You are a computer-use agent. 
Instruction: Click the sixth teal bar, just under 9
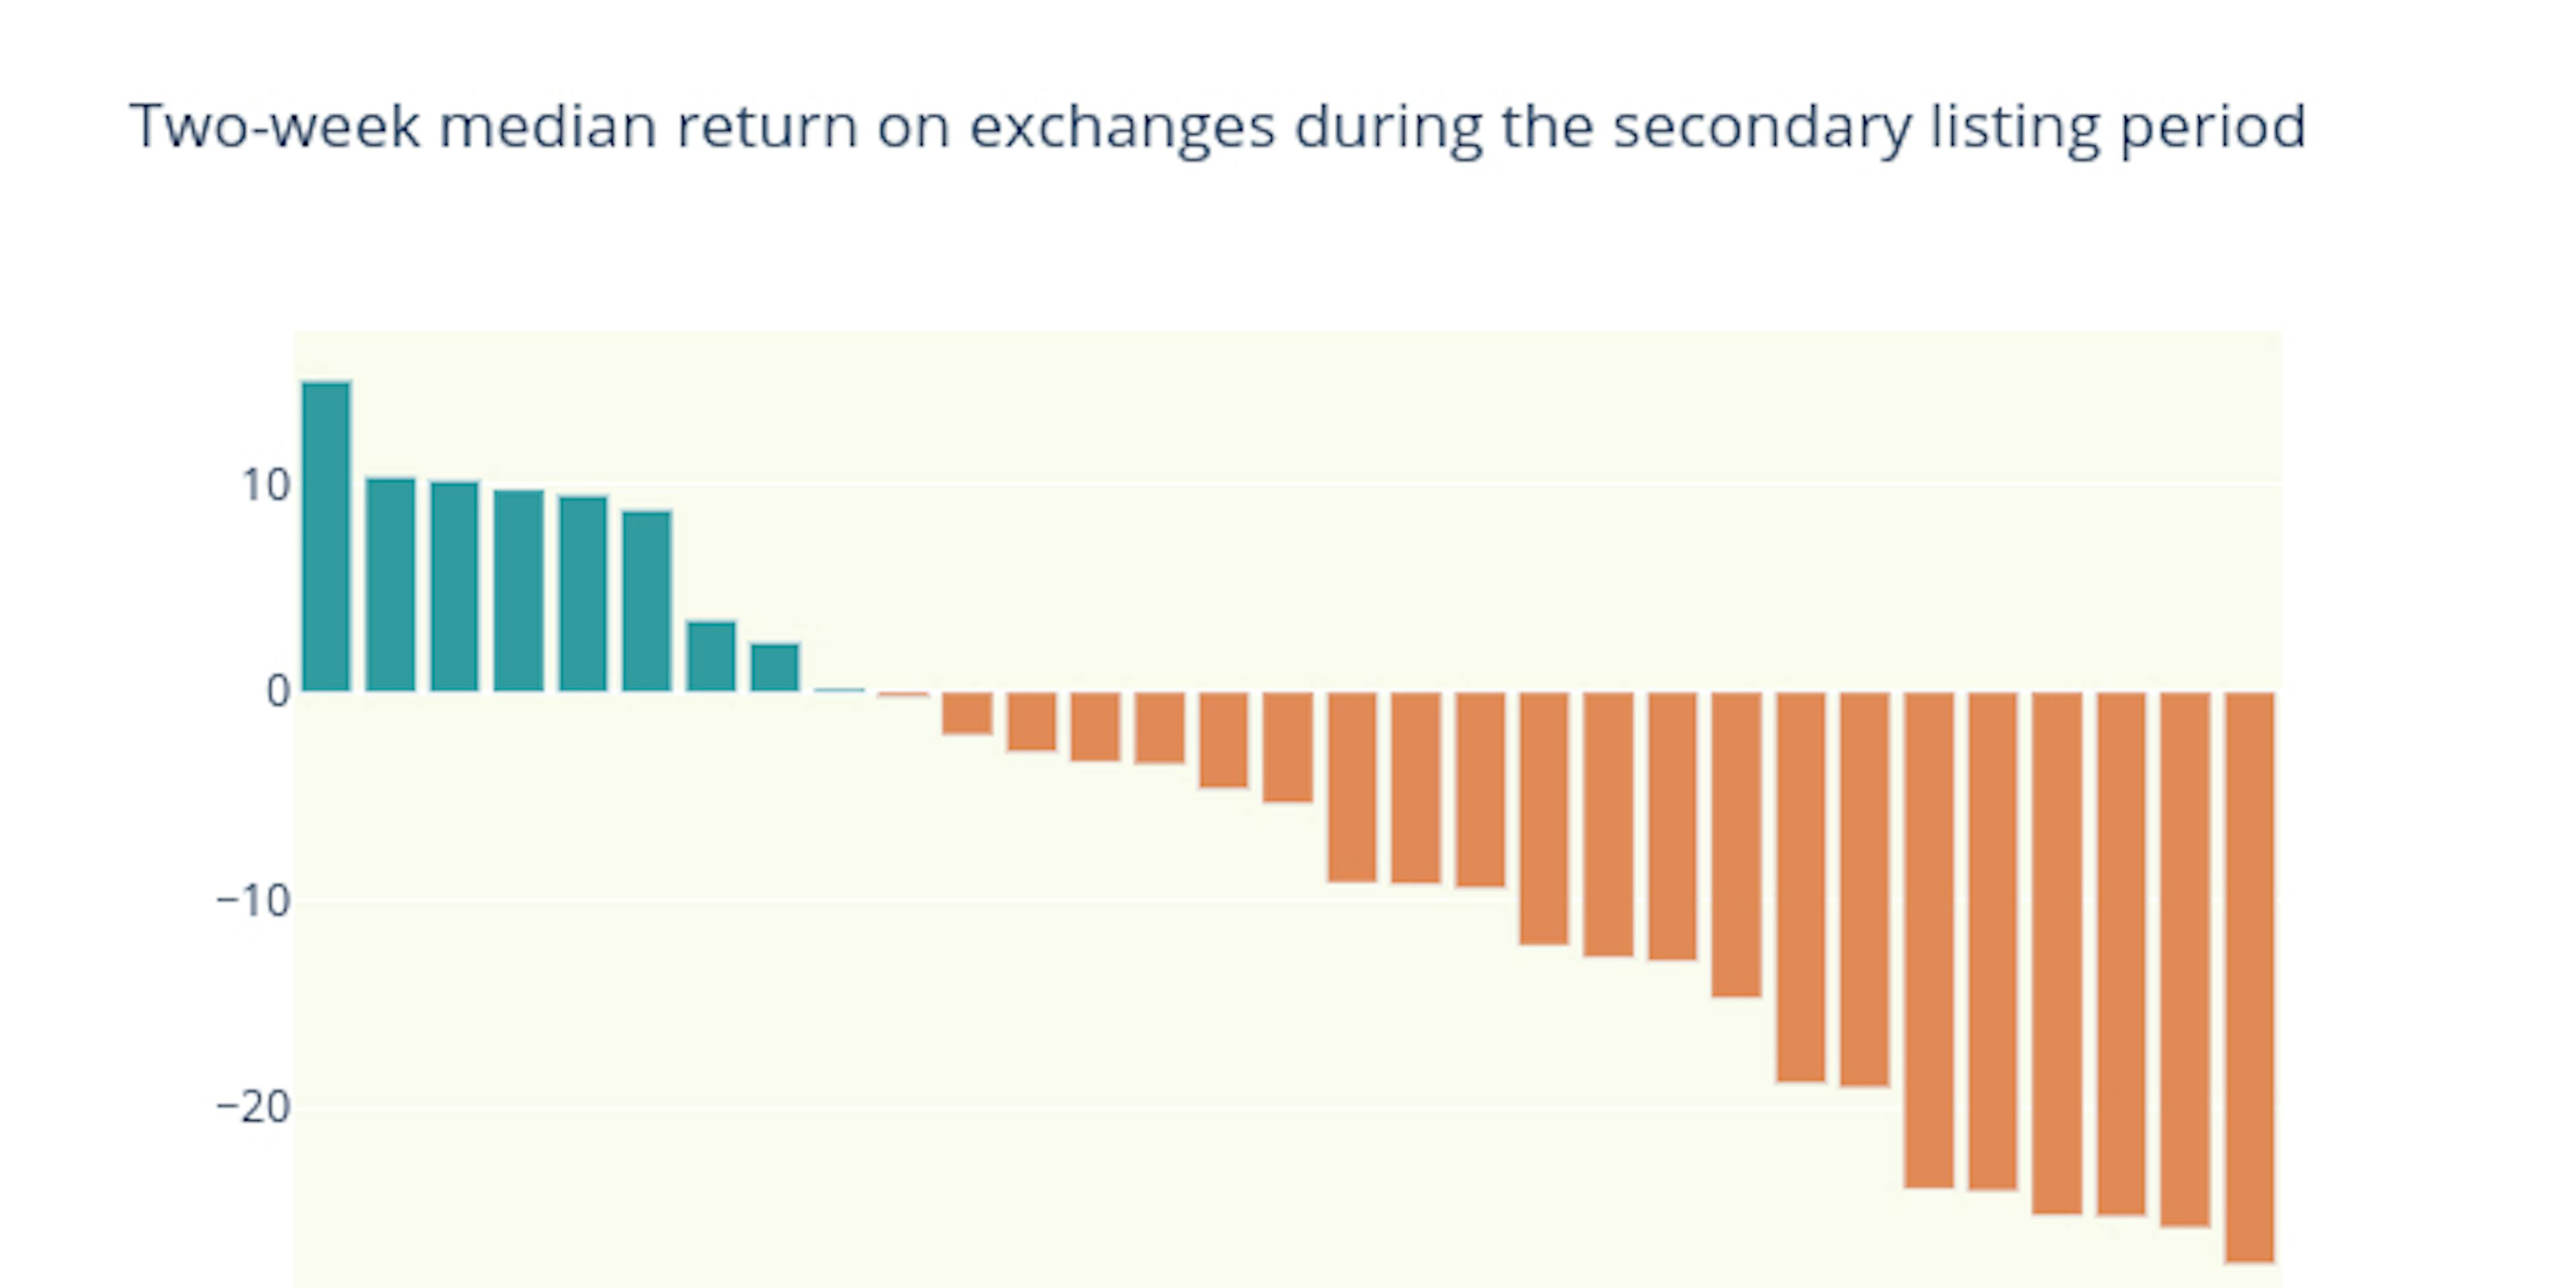coord(647,601)
